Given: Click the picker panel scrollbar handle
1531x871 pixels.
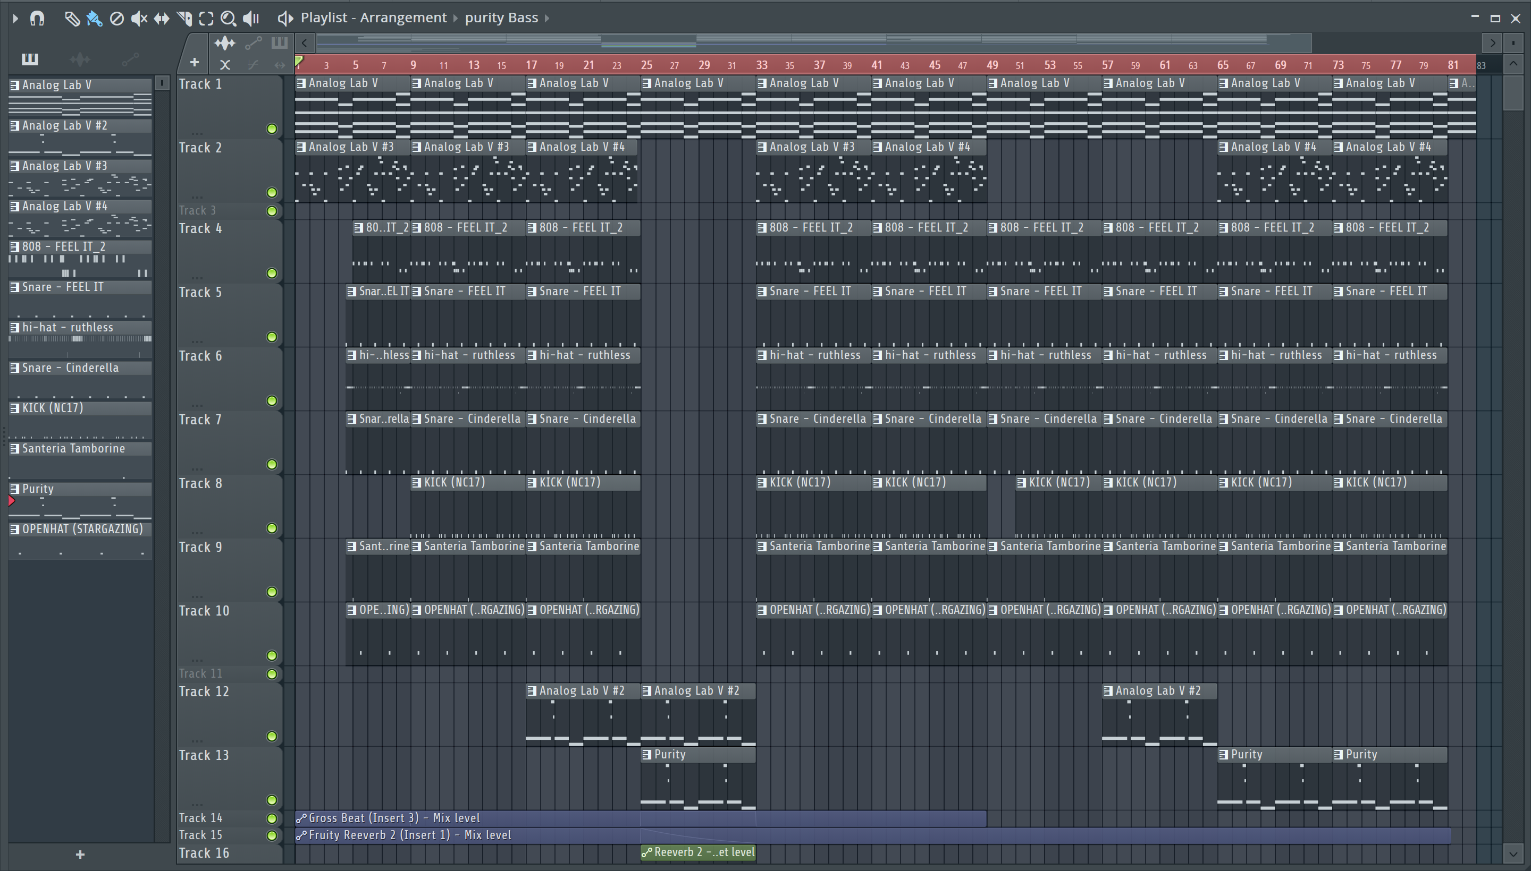Looking at the screenshot, I should pos(162,83).
